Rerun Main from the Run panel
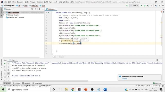Image resolution: width=165 pixels, height=92 pixels. [x=5, y=64]
